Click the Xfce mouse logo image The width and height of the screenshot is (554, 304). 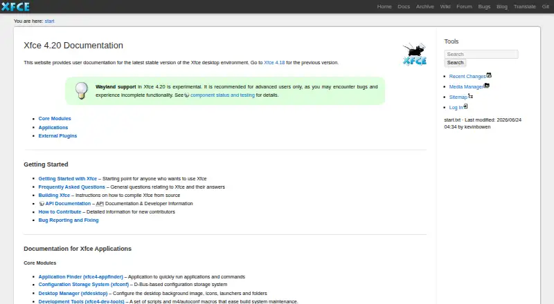pos(415,54)
